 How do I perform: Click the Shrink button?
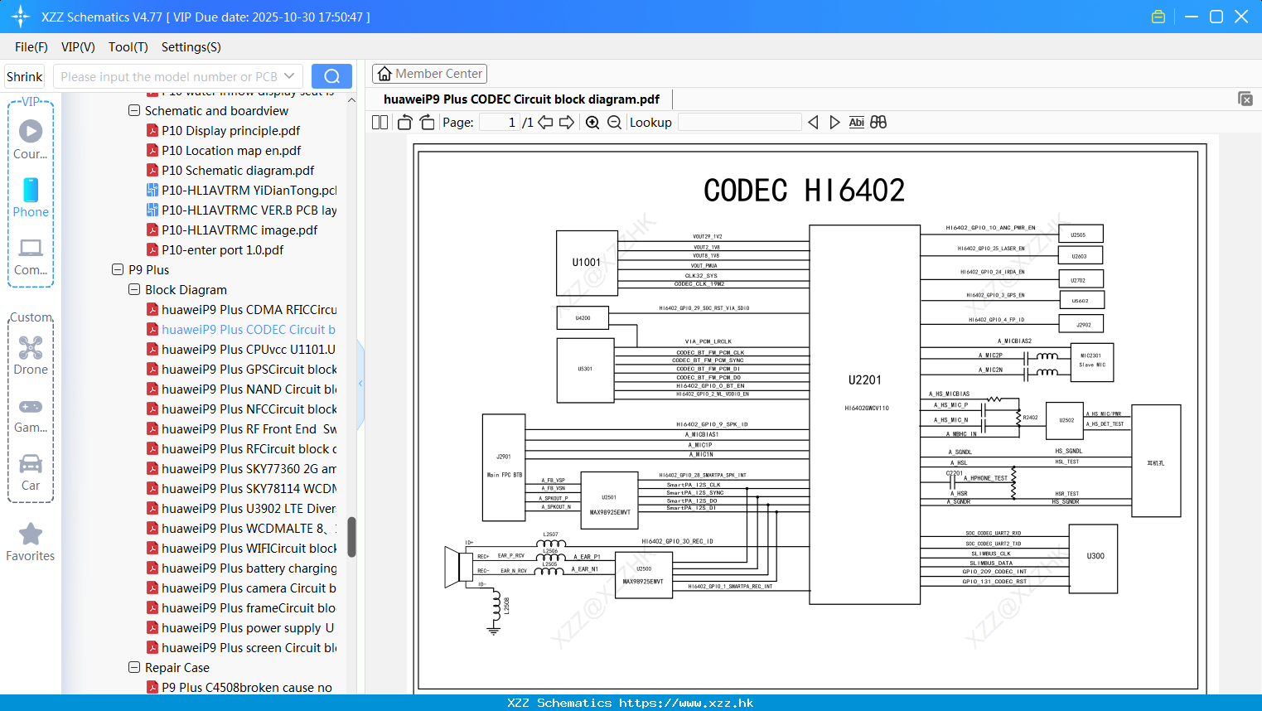[x=25, y=76]
